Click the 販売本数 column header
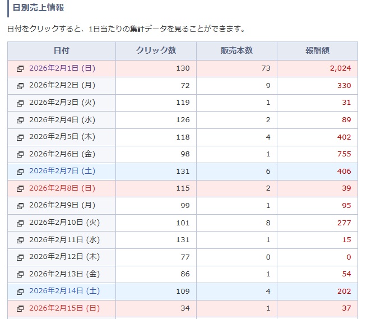 [x=236, y=50]
